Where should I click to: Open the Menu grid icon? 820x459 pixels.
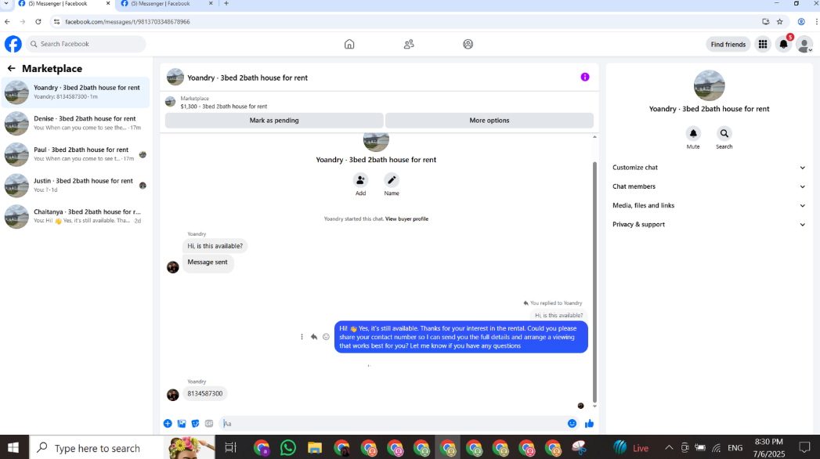click(x=763, y=45)
